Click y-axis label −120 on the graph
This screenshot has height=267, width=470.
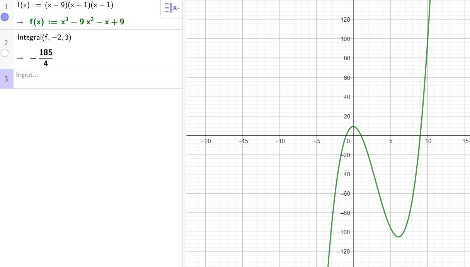(344, 252)
